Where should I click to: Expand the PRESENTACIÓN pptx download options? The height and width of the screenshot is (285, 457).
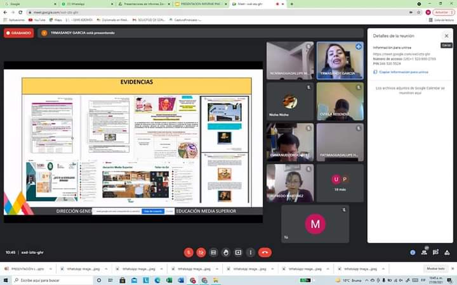pyautogui.click(x=51, y=269)
